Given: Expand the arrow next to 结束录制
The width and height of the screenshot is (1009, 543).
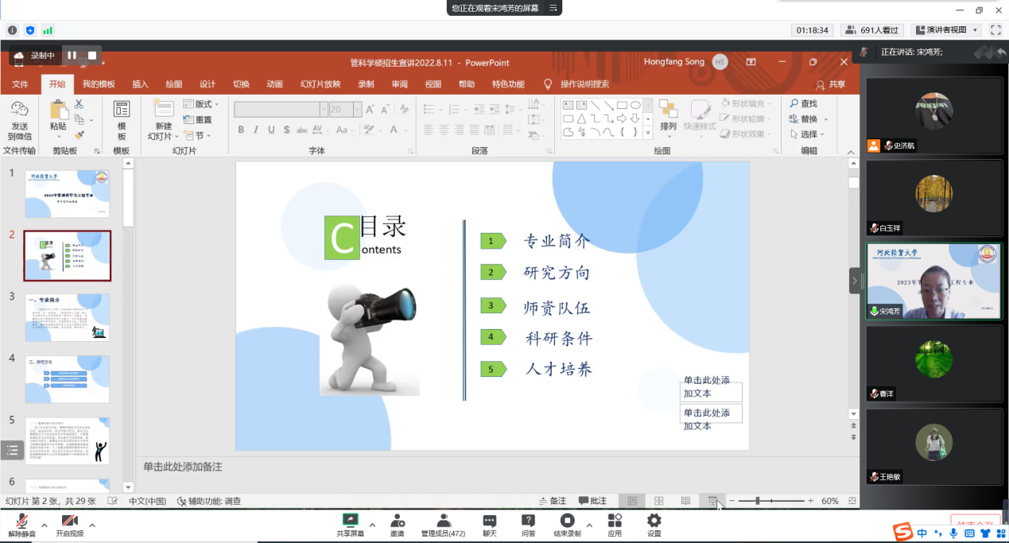Looking at the screenshot, I should pos(589,526).
